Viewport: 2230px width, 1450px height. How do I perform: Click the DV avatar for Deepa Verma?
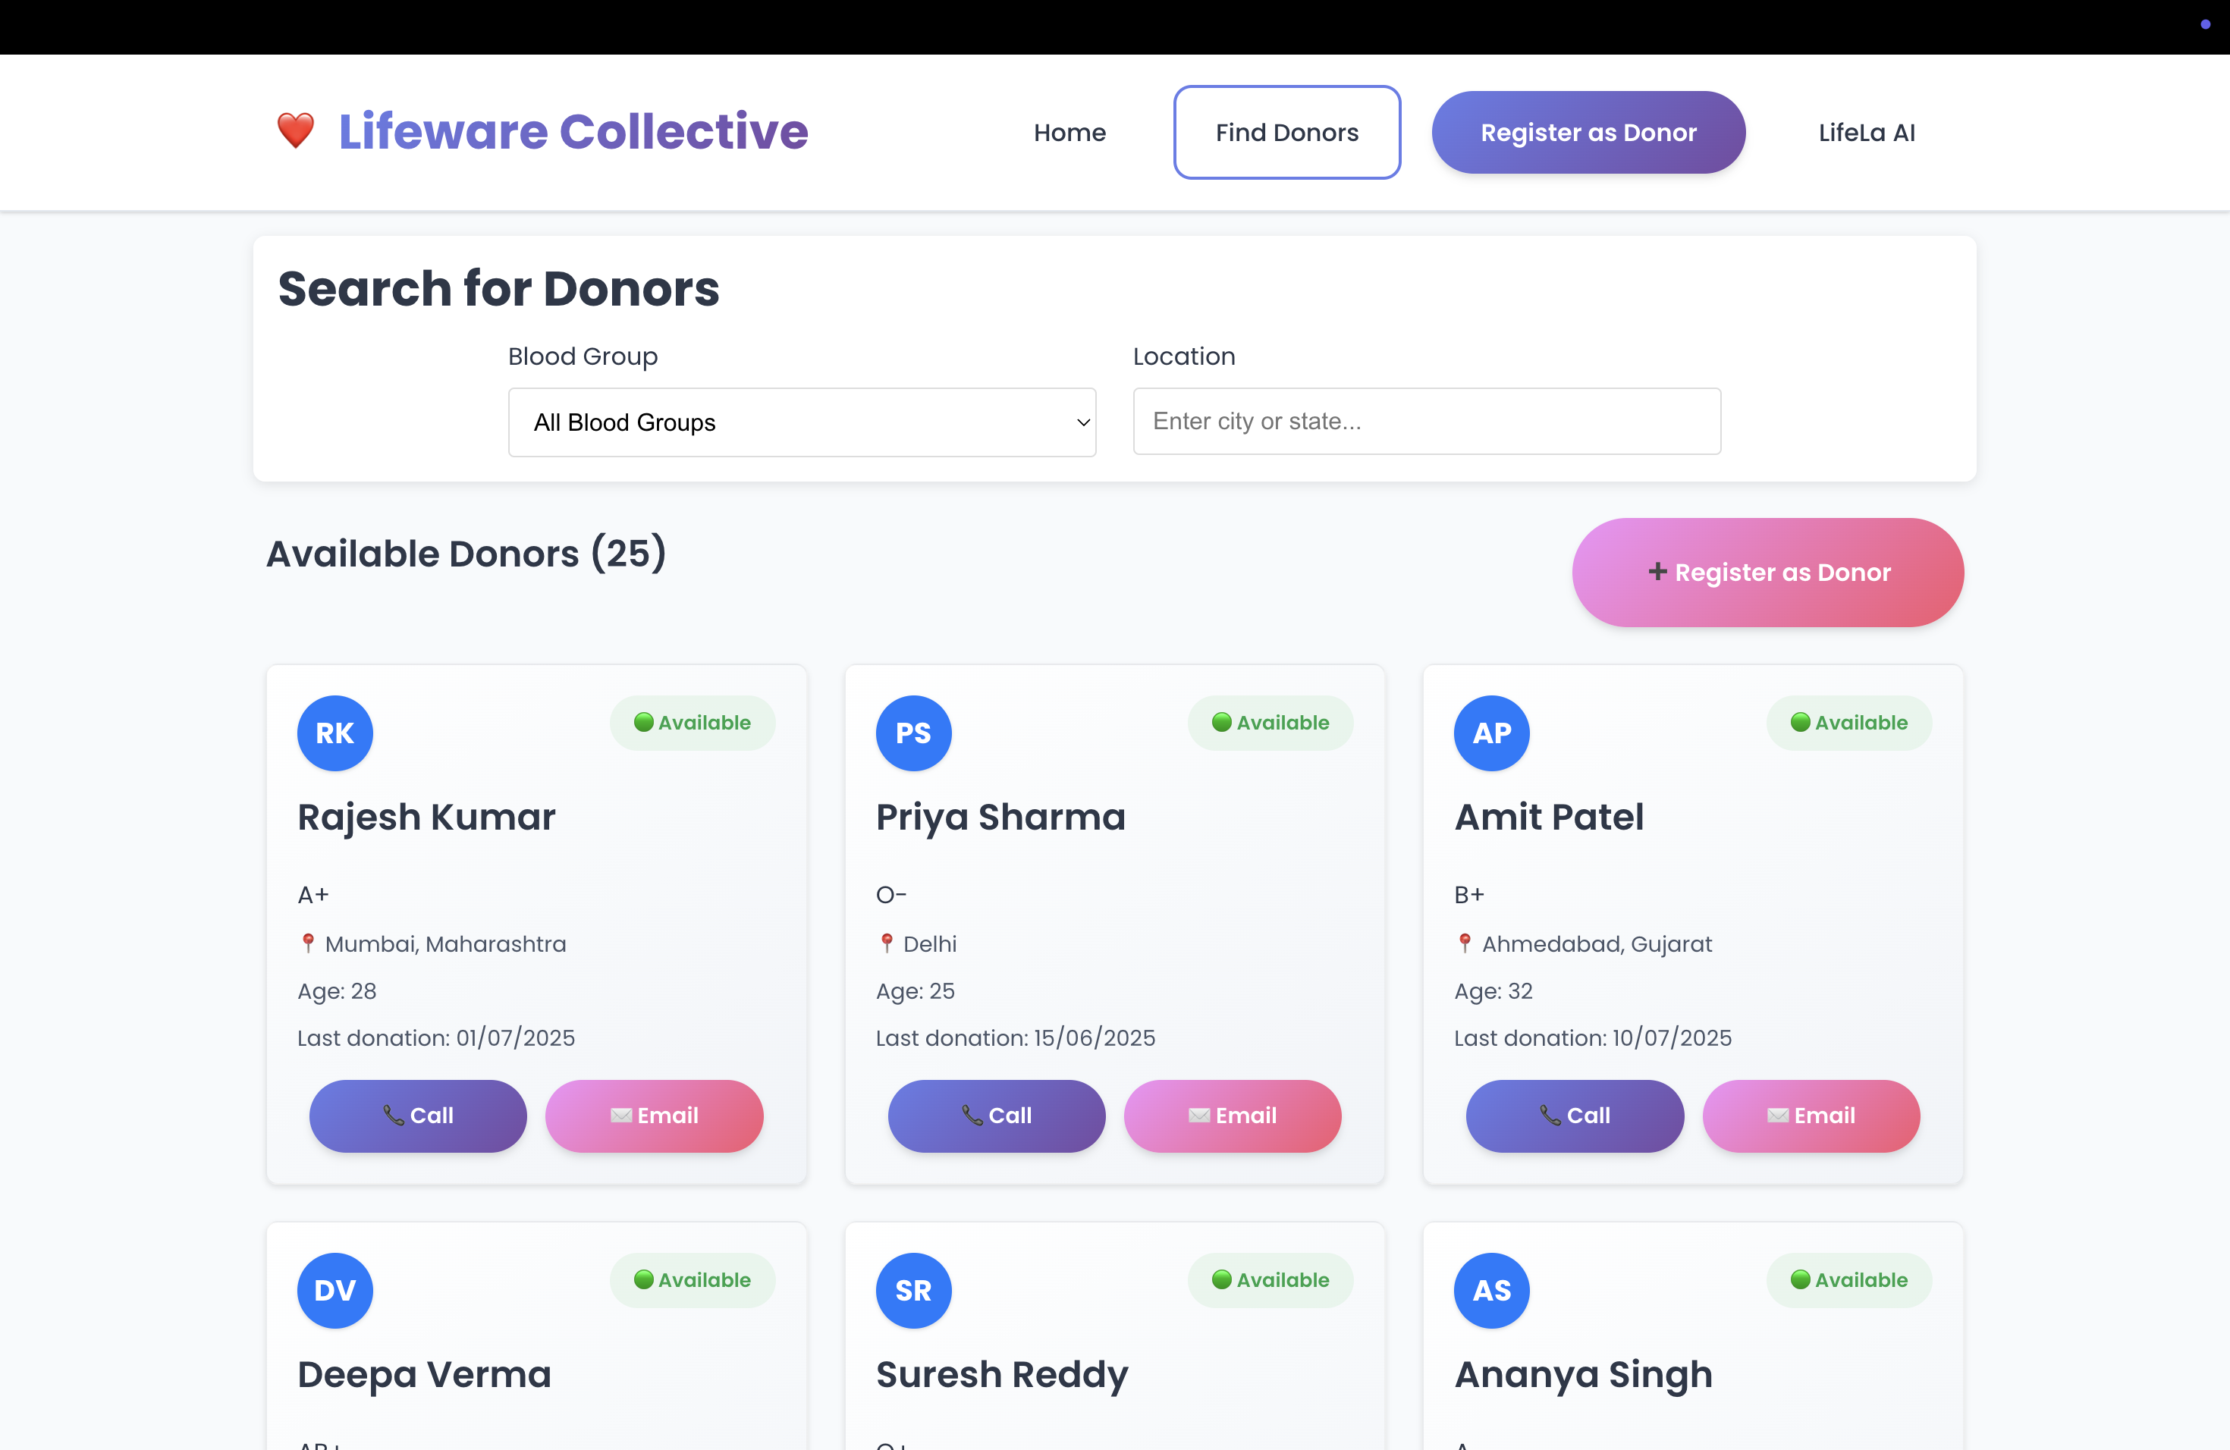click(x=334, y=1290)
